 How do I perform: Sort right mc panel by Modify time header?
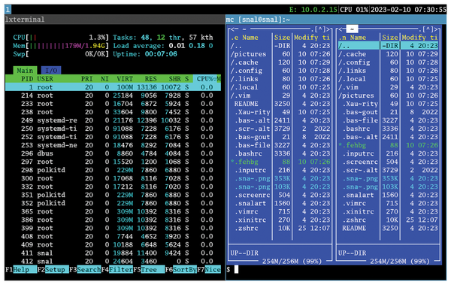pos(420,38)
